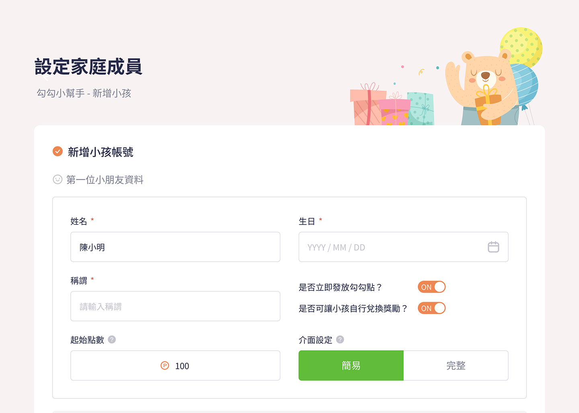
Task: Click the 新增小孩帳號 section heading
Action: [101, 152]
